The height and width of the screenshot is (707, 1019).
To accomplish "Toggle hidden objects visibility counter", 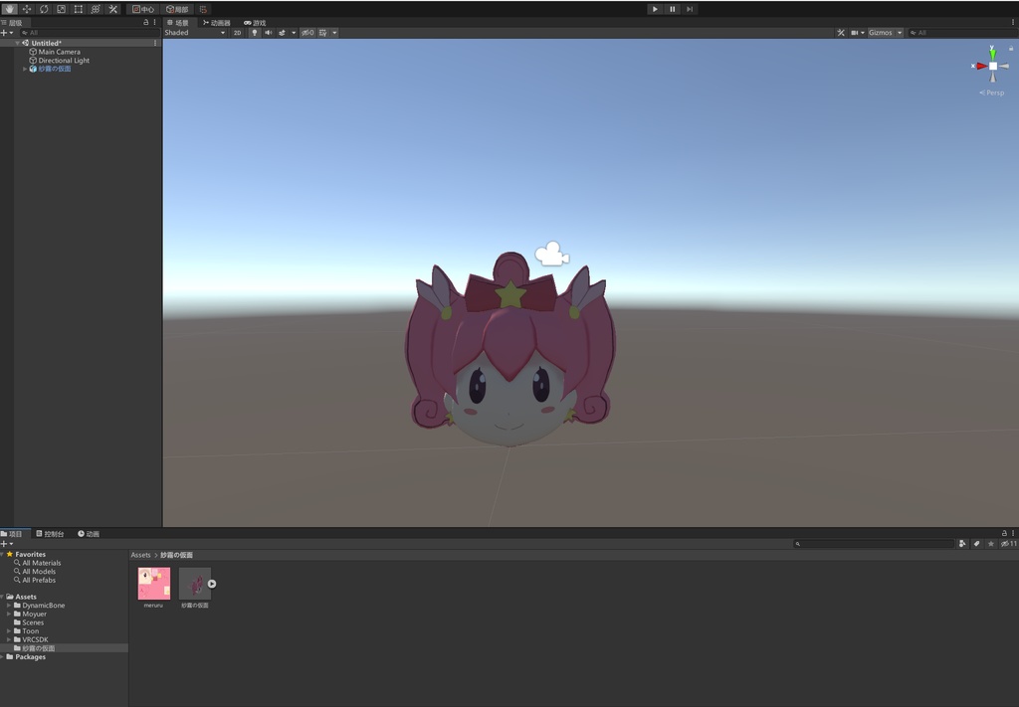I will tap(307, 33).
